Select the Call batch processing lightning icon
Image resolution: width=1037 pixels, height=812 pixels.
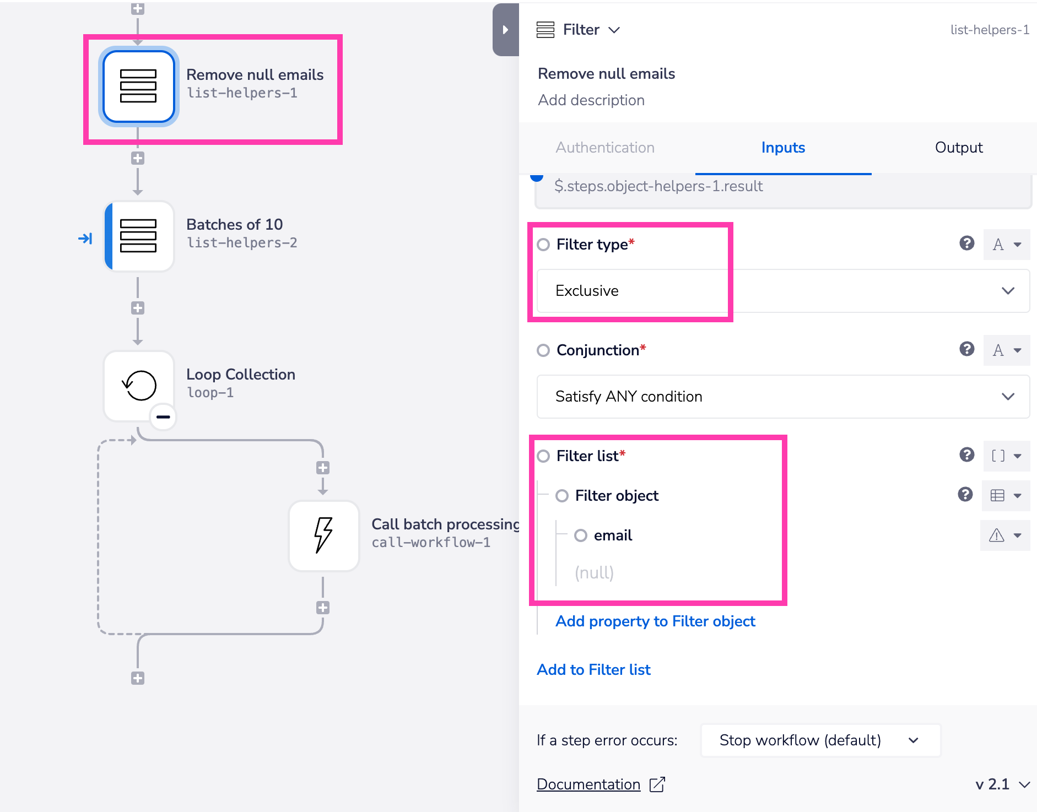(323, 535)
